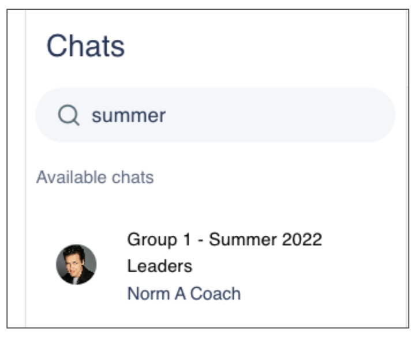Click empty area right of "summer" text
This screenshot has height=339, width=419.
[277, 116]
